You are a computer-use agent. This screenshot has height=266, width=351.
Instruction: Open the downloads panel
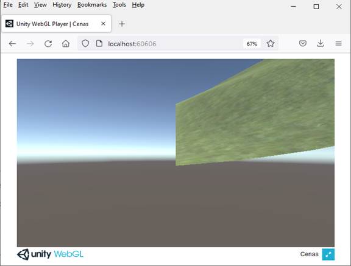[321, 43]
